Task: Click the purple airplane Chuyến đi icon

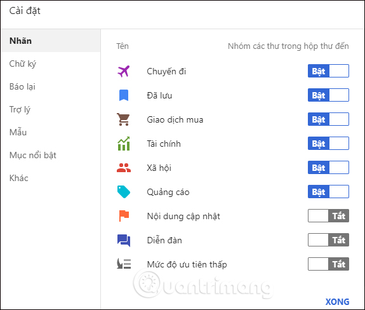Action: (x=124, y=71)
